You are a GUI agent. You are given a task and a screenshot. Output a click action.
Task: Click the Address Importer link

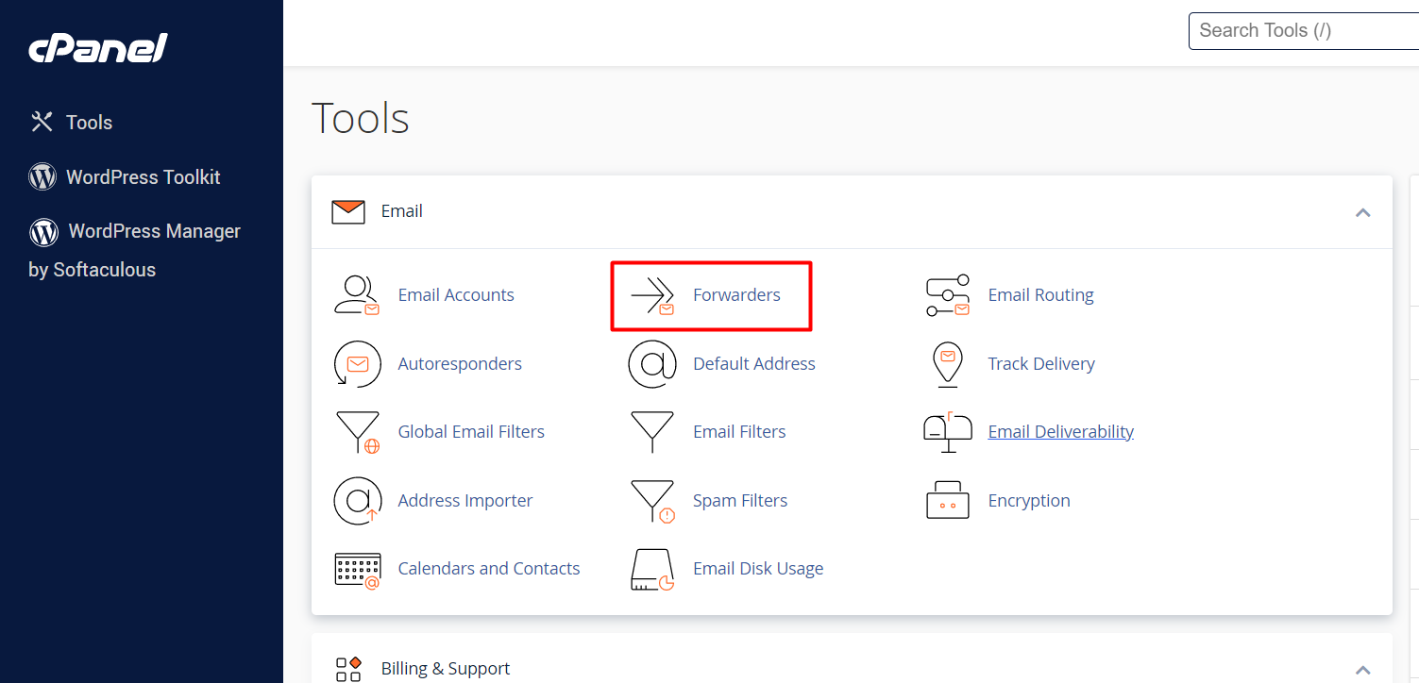tap(465, 501)
